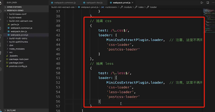Click build-min-extract-css breadcrumb

(x=63, y=7)
